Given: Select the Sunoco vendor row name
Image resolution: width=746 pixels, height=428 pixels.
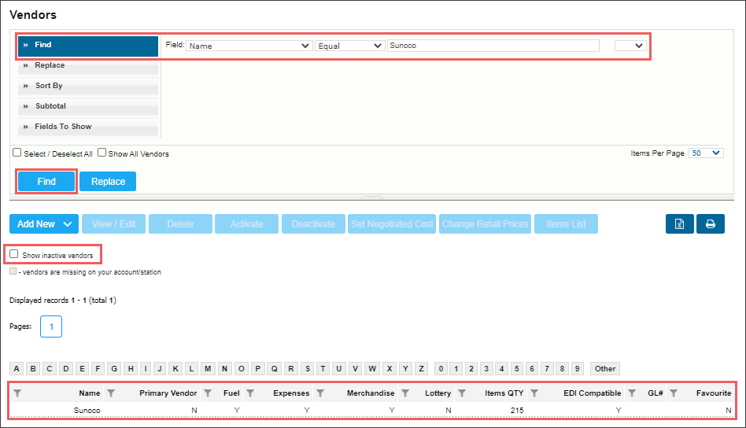Looking at the screenshot, I should pos(87,411).
